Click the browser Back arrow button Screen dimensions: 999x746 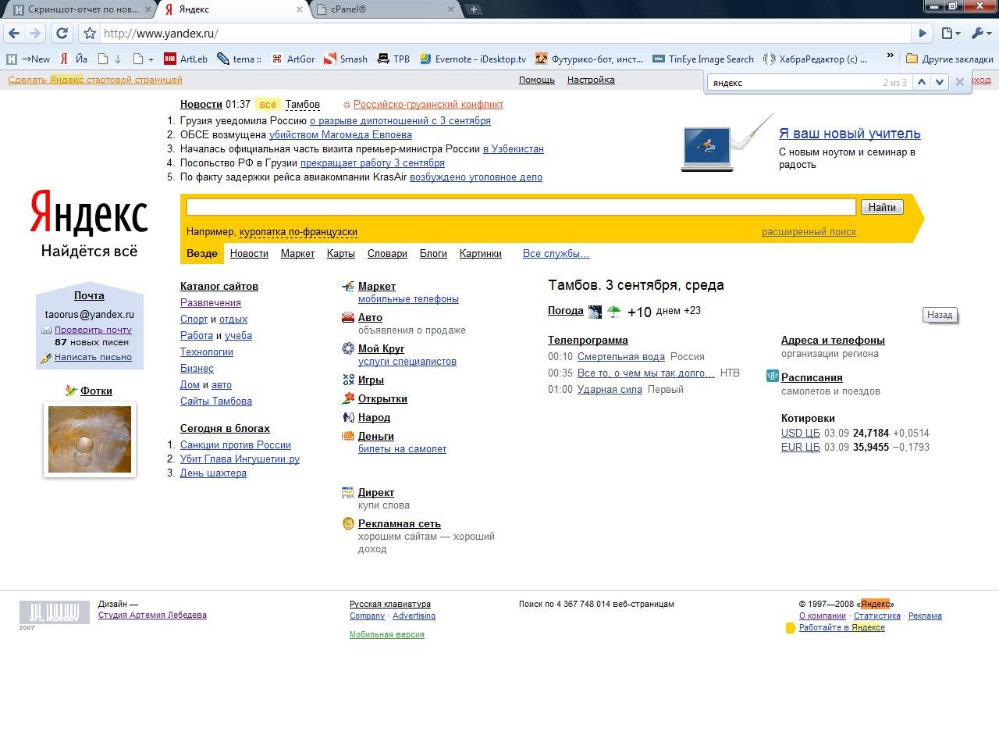[x=14, y=33]
